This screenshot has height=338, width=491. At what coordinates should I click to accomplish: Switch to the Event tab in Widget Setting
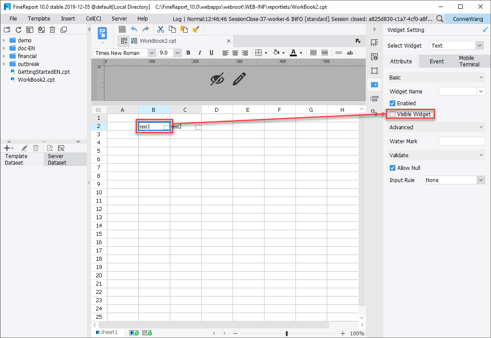437,61
